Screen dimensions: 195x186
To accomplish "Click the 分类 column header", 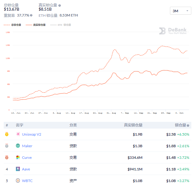I will [73, 125].
